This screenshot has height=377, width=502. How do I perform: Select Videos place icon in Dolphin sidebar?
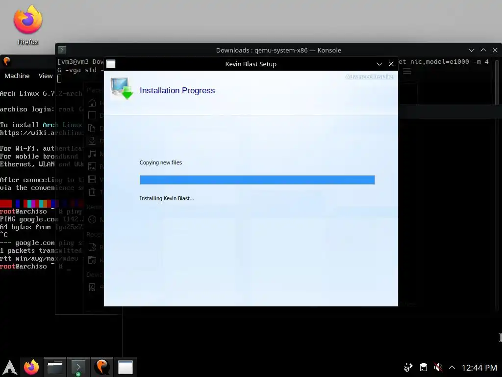coord(92,179)
